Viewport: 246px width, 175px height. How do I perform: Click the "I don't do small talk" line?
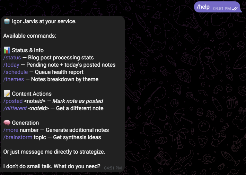(x=52, y=166)
